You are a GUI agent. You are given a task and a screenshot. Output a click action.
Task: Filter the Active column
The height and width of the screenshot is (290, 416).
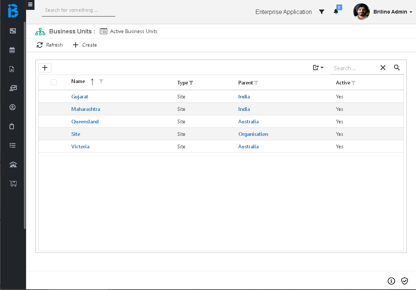353,83
